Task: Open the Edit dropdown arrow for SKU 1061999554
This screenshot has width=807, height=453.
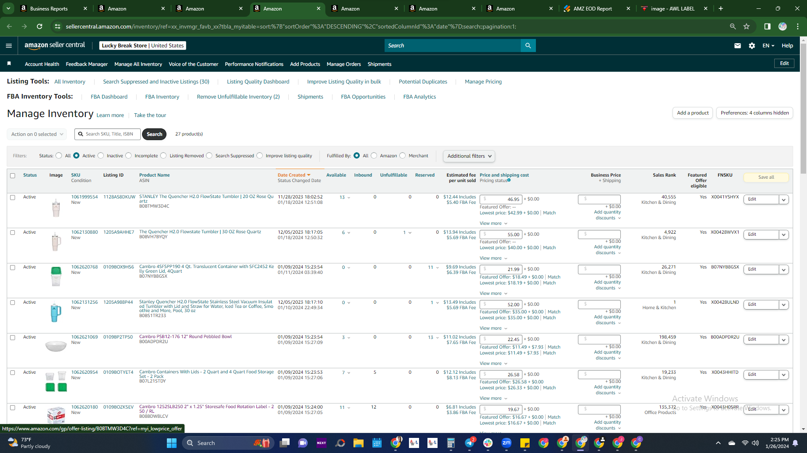Action: pyautogui.click(x=783, y=200)
